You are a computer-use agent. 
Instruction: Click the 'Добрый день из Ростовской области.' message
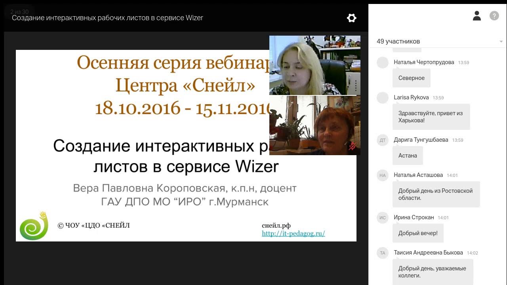tap(436, 194)
